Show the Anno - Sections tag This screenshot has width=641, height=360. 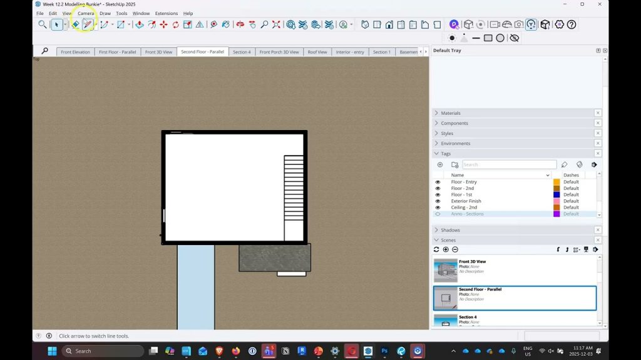(438, 214)
